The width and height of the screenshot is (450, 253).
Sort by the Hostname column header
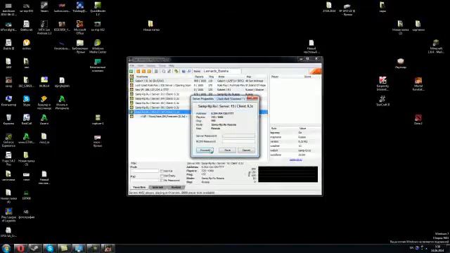coord(164,77)
